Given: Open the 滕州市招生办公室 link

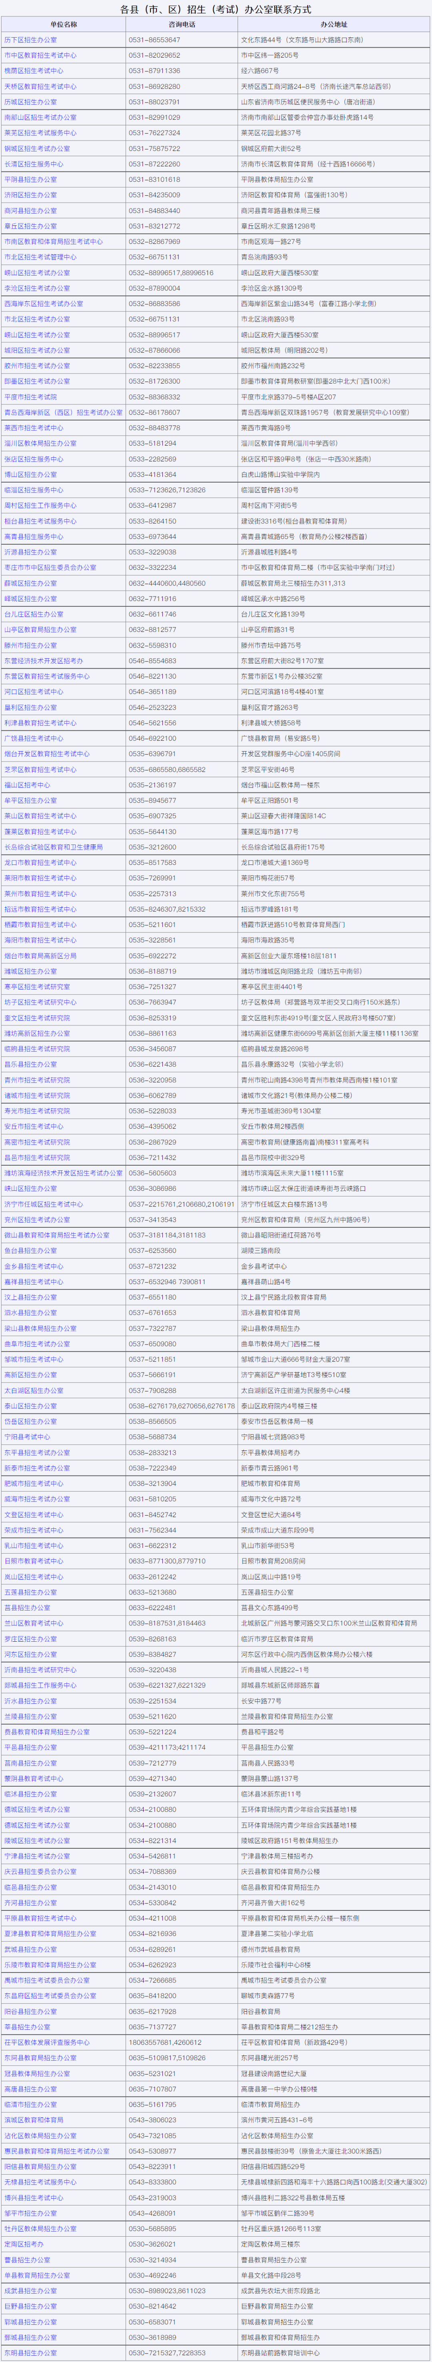Looking at the screenshot, I should pos(30,645).
